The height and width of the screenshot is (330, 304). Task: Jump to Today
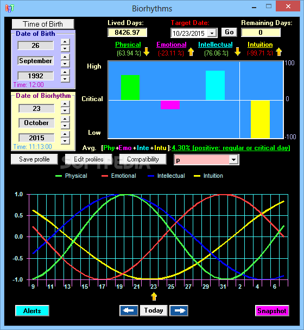154,310
